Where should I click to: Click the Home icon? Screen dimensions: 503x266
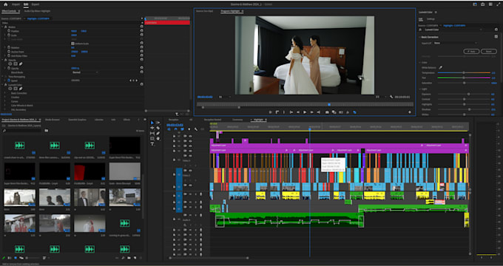click(x=5, y=4)
